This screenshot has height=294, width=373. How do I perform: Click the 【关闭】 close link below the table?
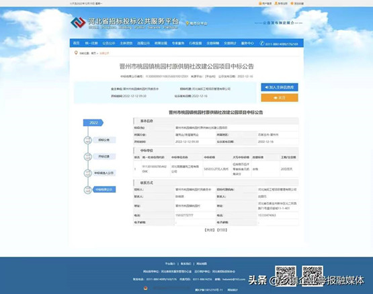[209, 230]
